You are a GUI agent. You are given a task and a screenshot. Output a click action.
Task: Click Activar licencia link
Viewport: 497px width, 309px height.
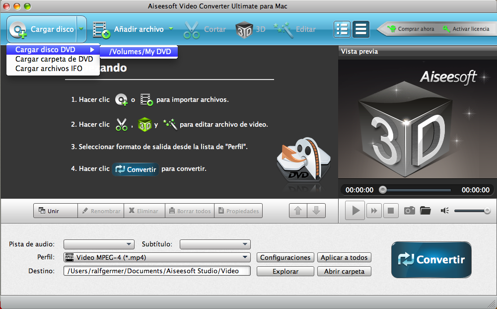(466, 29)
